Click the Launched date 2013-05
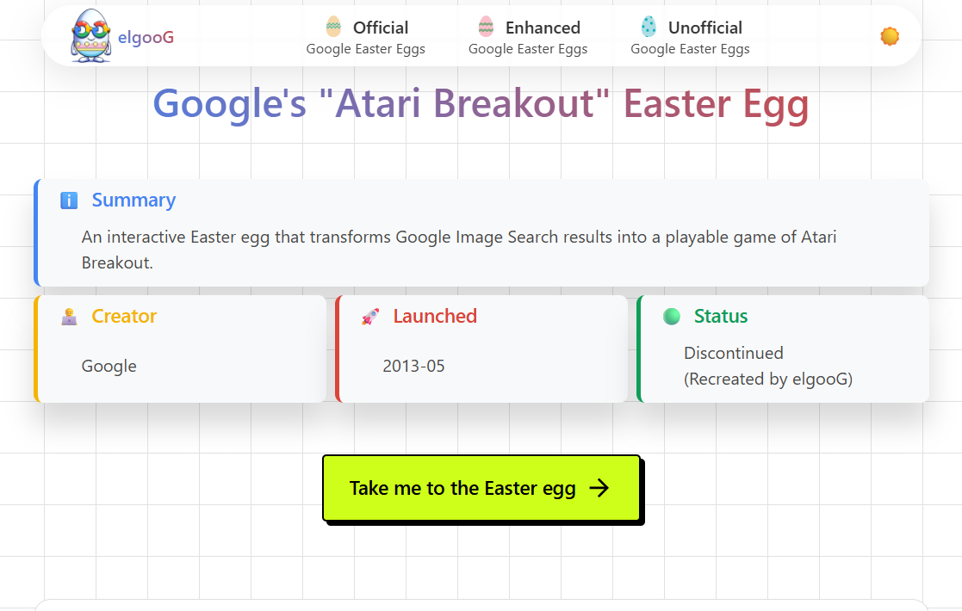 tap(413, 366)
